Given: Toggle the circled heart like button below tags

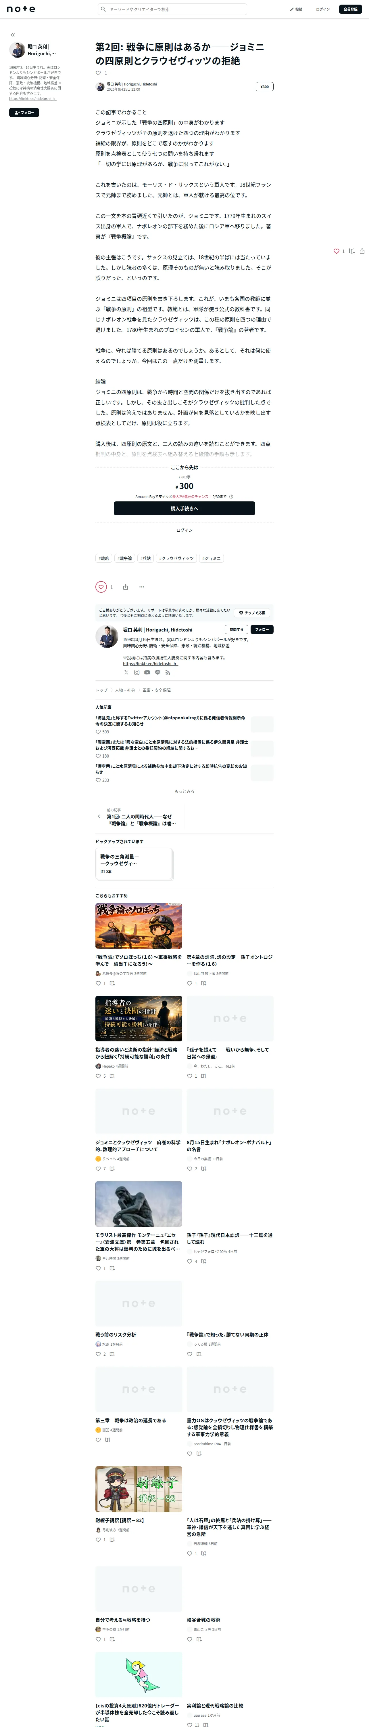Looking at the screenshot, I should 101,587.
